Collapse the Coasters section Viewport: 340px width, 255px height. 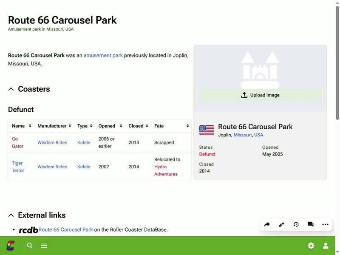pos(11,89)
